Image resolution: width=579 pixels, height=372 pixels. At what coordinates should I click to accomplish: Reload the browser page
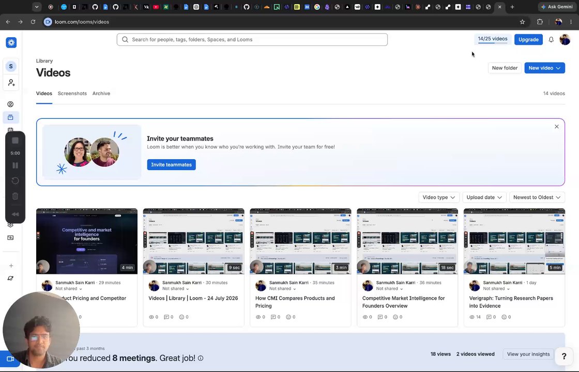(x=33, y=22)
